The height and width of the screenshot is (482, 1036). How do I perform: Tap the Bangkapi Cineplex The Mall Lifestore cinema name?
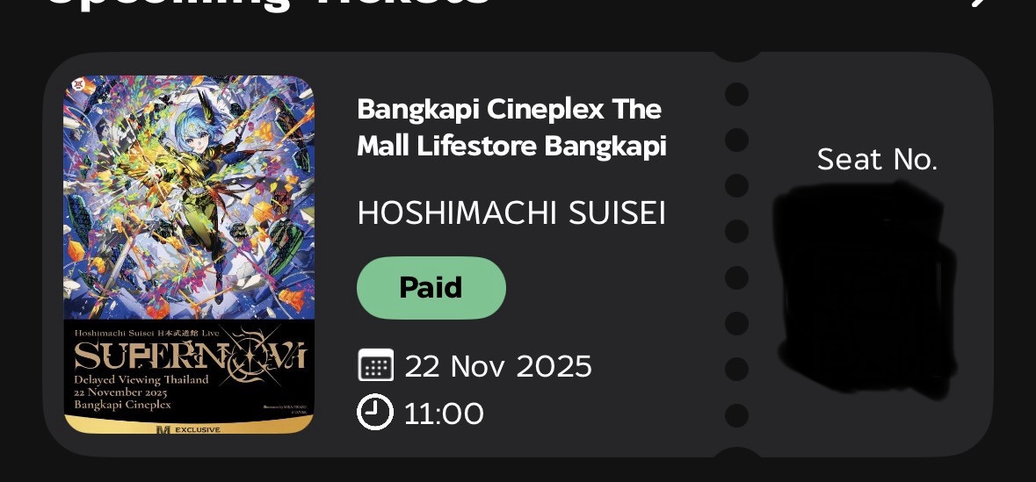[511, 127]
